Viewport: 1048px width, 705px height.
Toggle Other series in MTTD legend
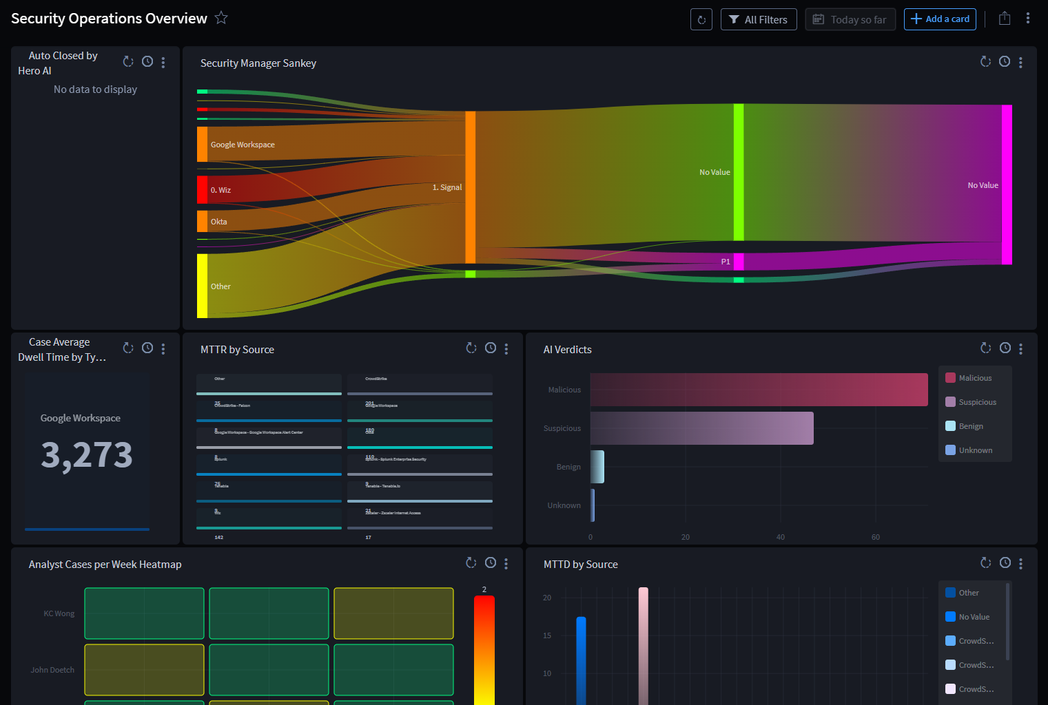coord(963,593)
